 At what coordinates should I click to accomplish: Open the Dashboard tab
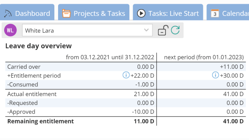pyautogui.click(x=27, y=12)
